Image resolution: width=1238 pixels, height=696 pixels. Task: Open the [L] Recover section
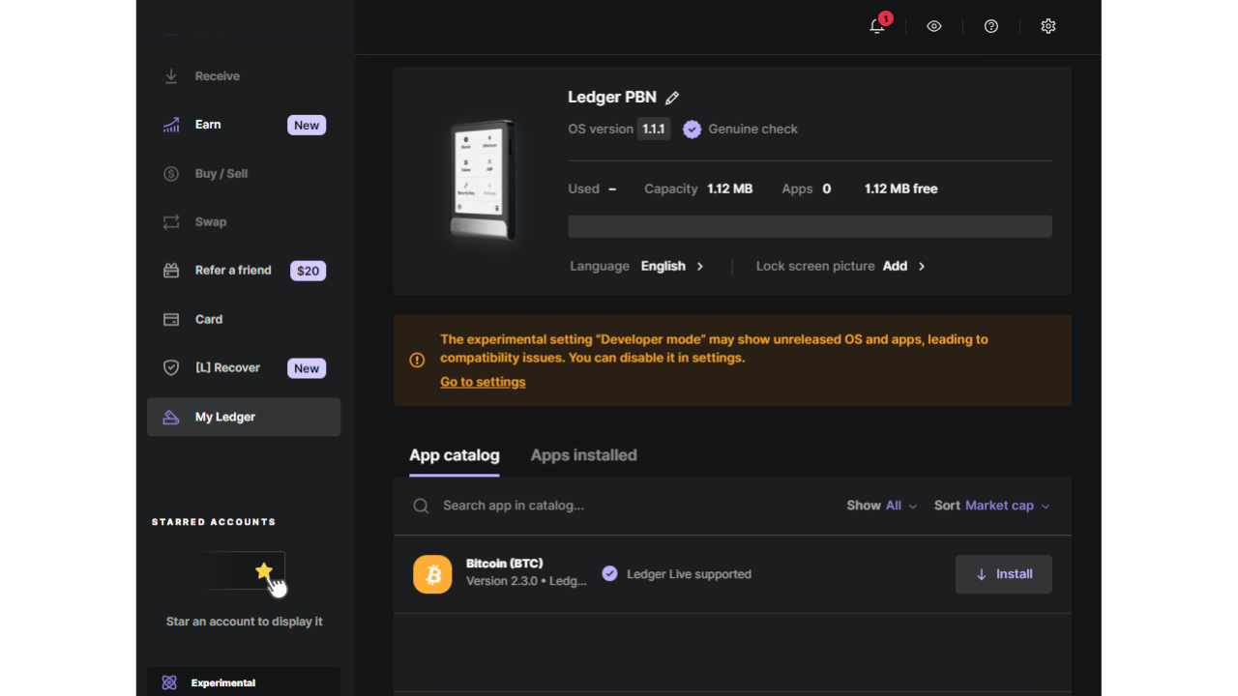coord(227,367)
